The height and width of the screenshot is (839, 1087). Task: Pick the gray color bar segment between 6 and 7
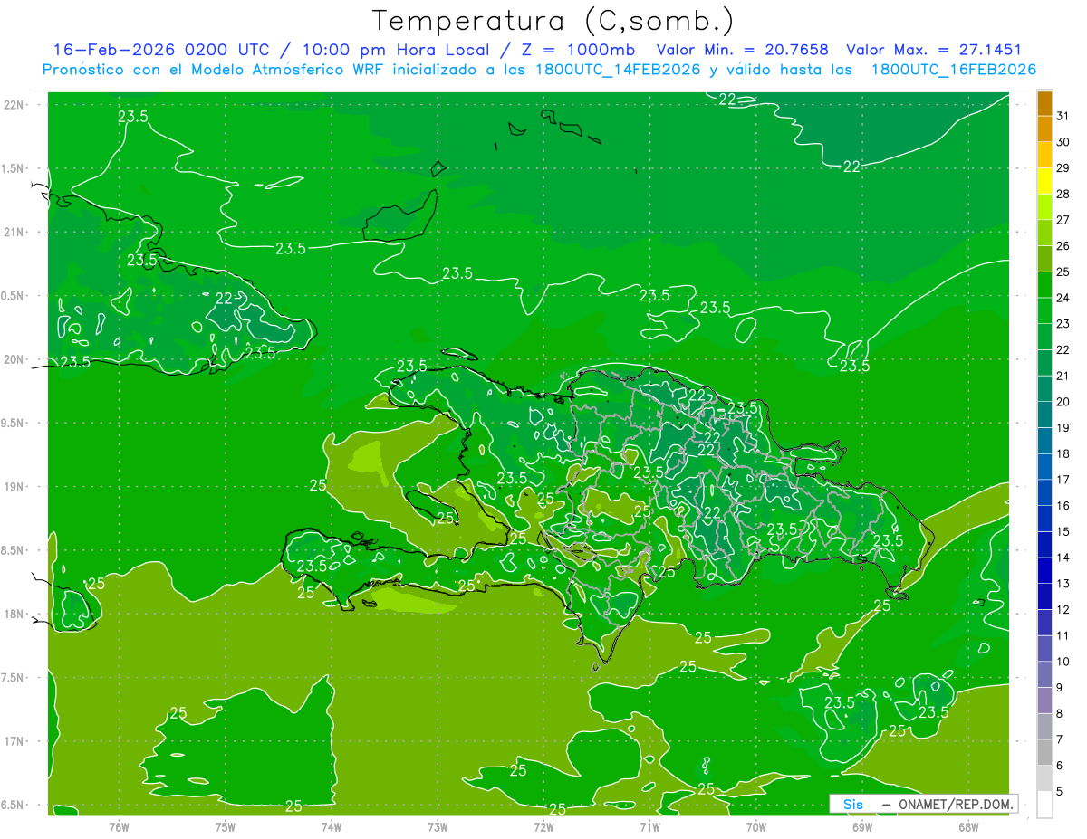[1044, 753]
